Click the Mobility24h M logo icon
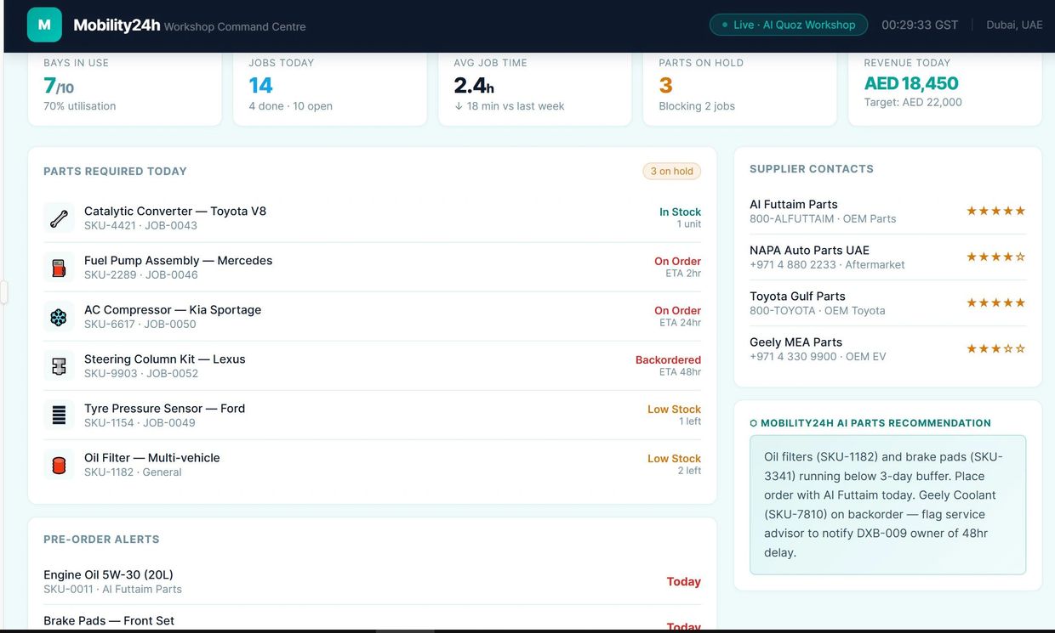 [x=44, y=25]
